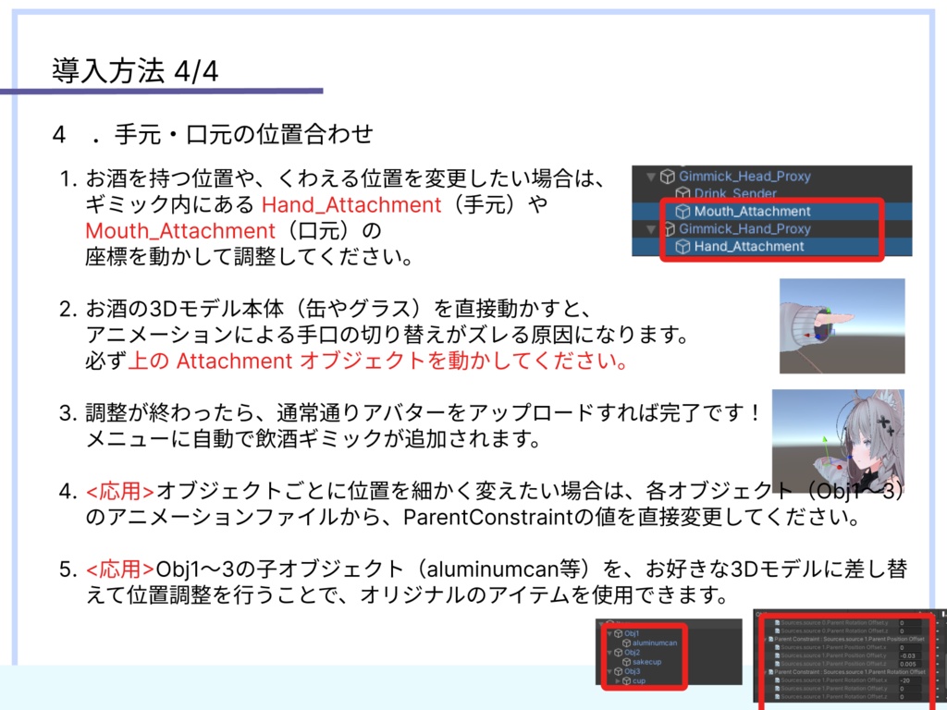Viewport: 947px width, 710px height.
Task: Click the cube icon next to Hand_Attachment
Action: pos(683,246)
